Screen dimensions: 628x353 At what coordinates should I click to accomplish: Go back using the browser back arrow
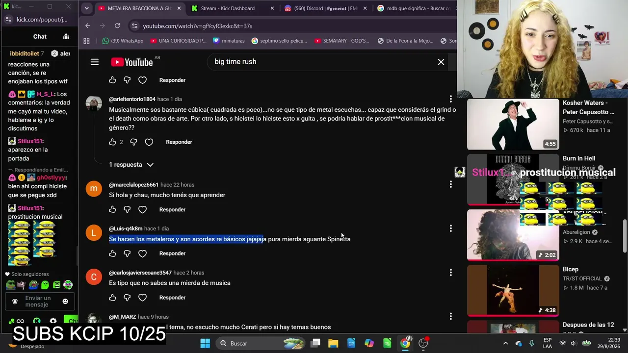(x=88, y=25)
